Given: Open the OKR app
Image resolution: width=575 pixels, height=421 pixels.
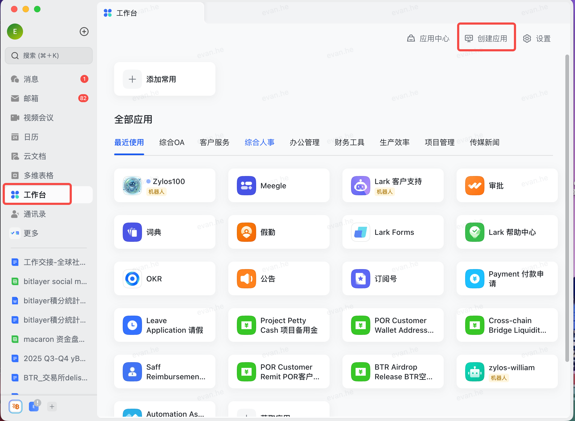Looking at the screenshot, I should click(165, 278).
